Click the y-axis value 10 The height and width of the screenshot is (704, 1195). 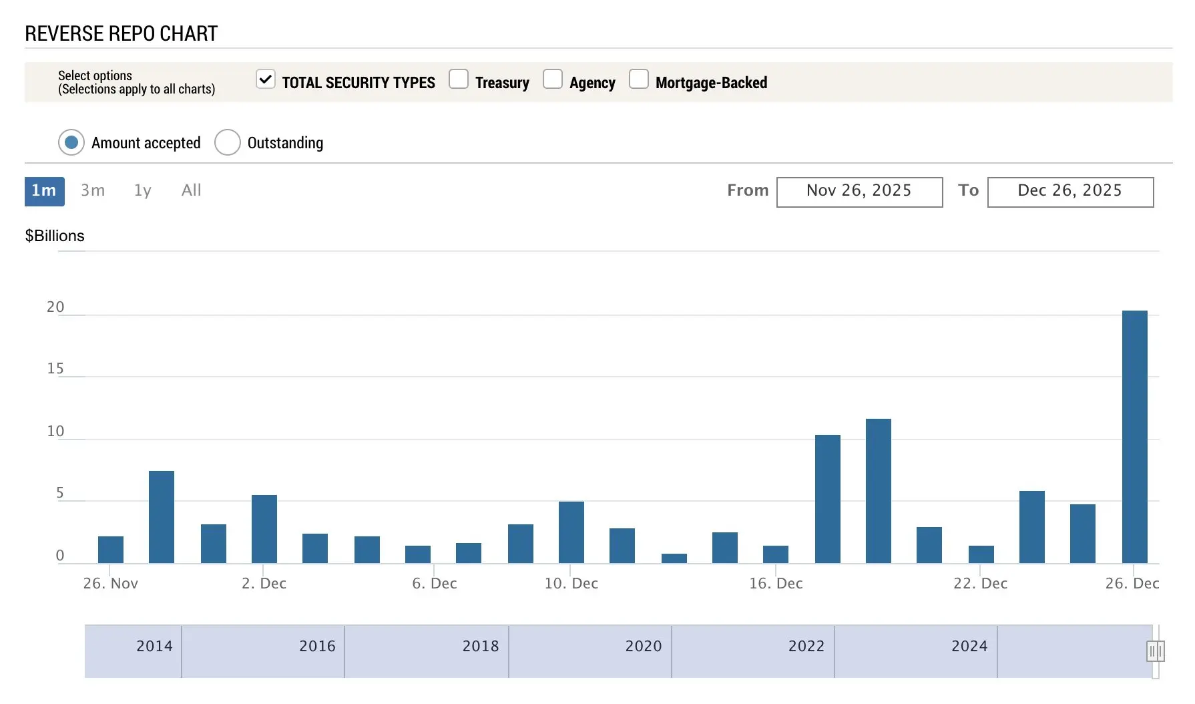[55, 431]
